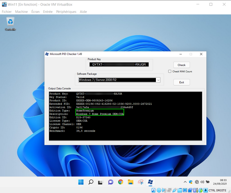Viewport: 231px width, 193px height.
Task: Click the PID Checker title bar icon
Action: click(47, 54)
